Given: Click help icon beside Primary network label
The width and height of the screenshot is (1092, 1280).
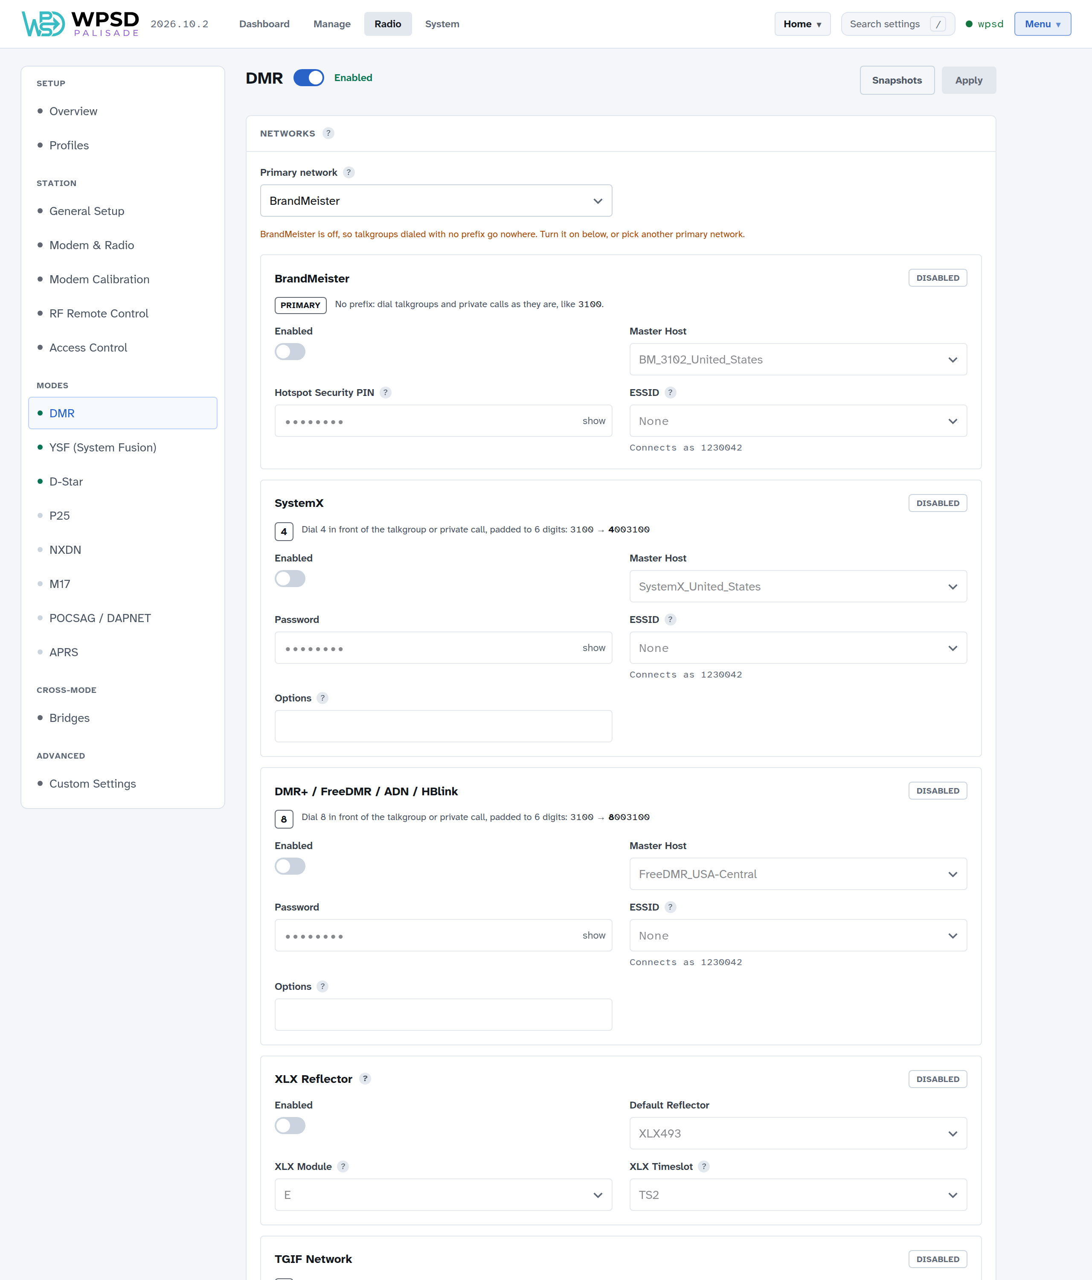Looking at the screenshot, I should click(x=349, y=172).
